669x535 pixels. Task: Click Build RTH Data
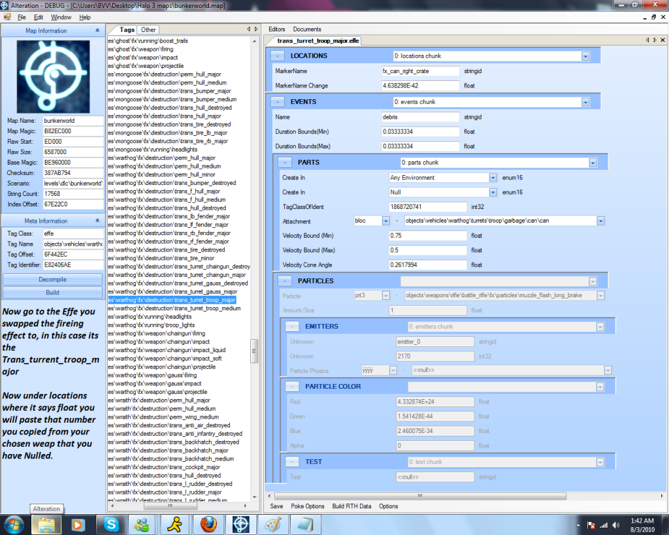coord(351,506)
